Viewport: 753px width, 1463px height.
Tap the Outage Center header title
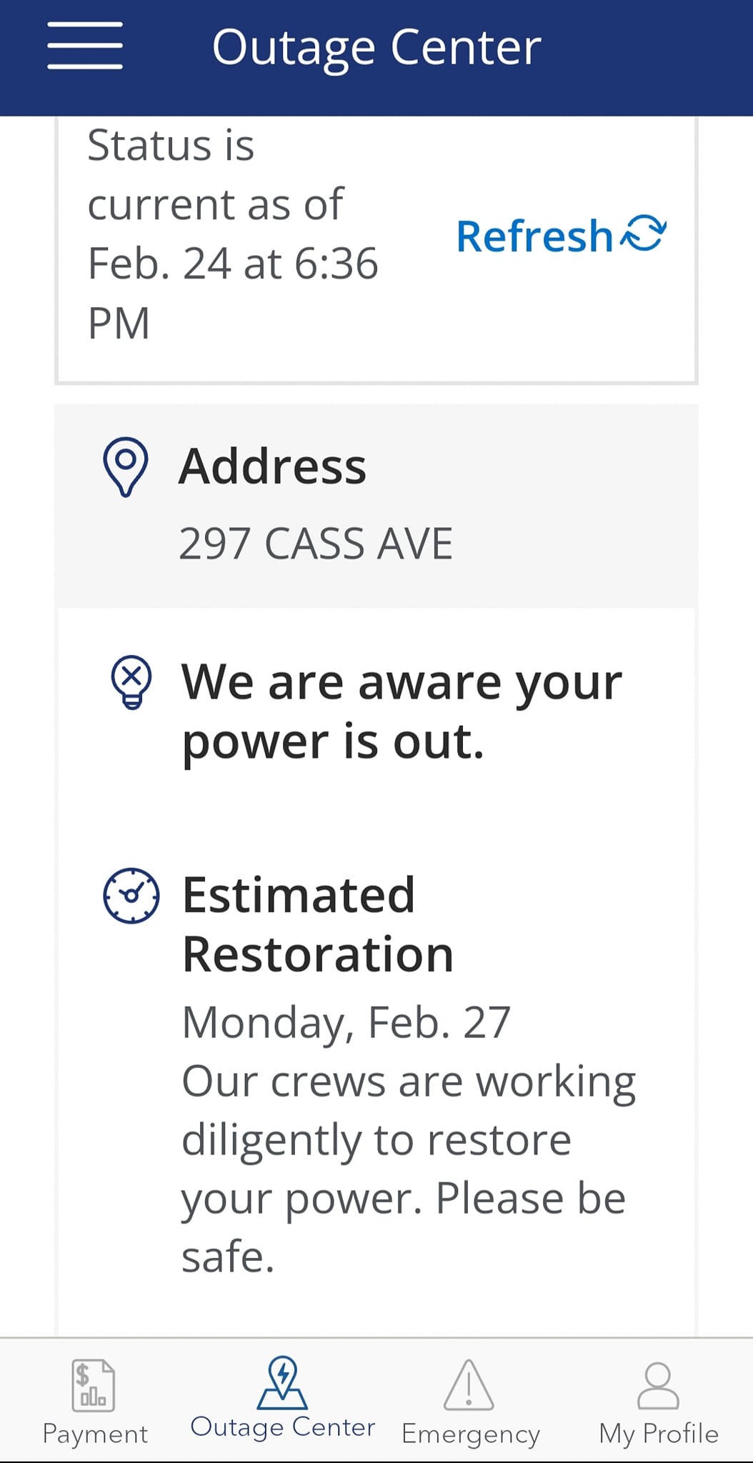coord(376,48)
